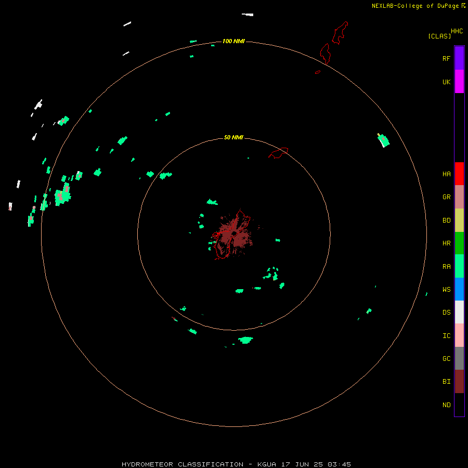Pick the RA light green legend swatch
Viewport: 468px width, 468px height.
[x=459, y=266]
